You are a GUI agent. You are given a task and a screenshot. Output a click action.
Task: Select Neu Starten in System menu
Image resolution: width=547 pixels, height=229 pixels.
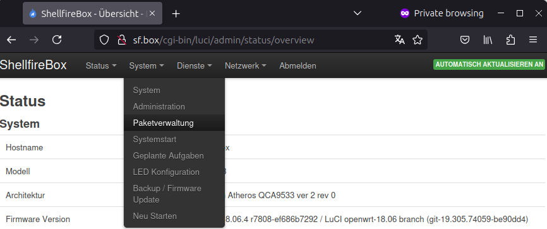coord(174,216)
